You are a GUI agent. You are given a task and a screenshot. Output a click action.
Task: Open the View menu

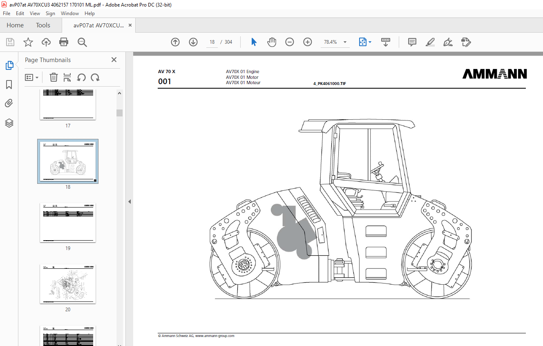click(35, 13)
